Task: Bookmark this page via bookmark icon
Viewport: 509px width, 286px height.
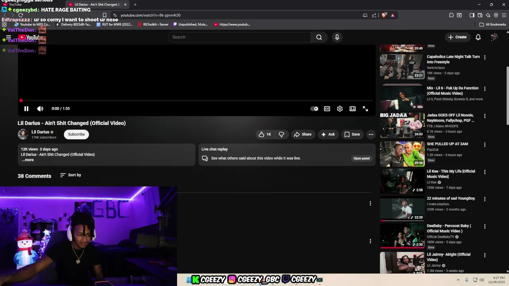Action: 105,15
